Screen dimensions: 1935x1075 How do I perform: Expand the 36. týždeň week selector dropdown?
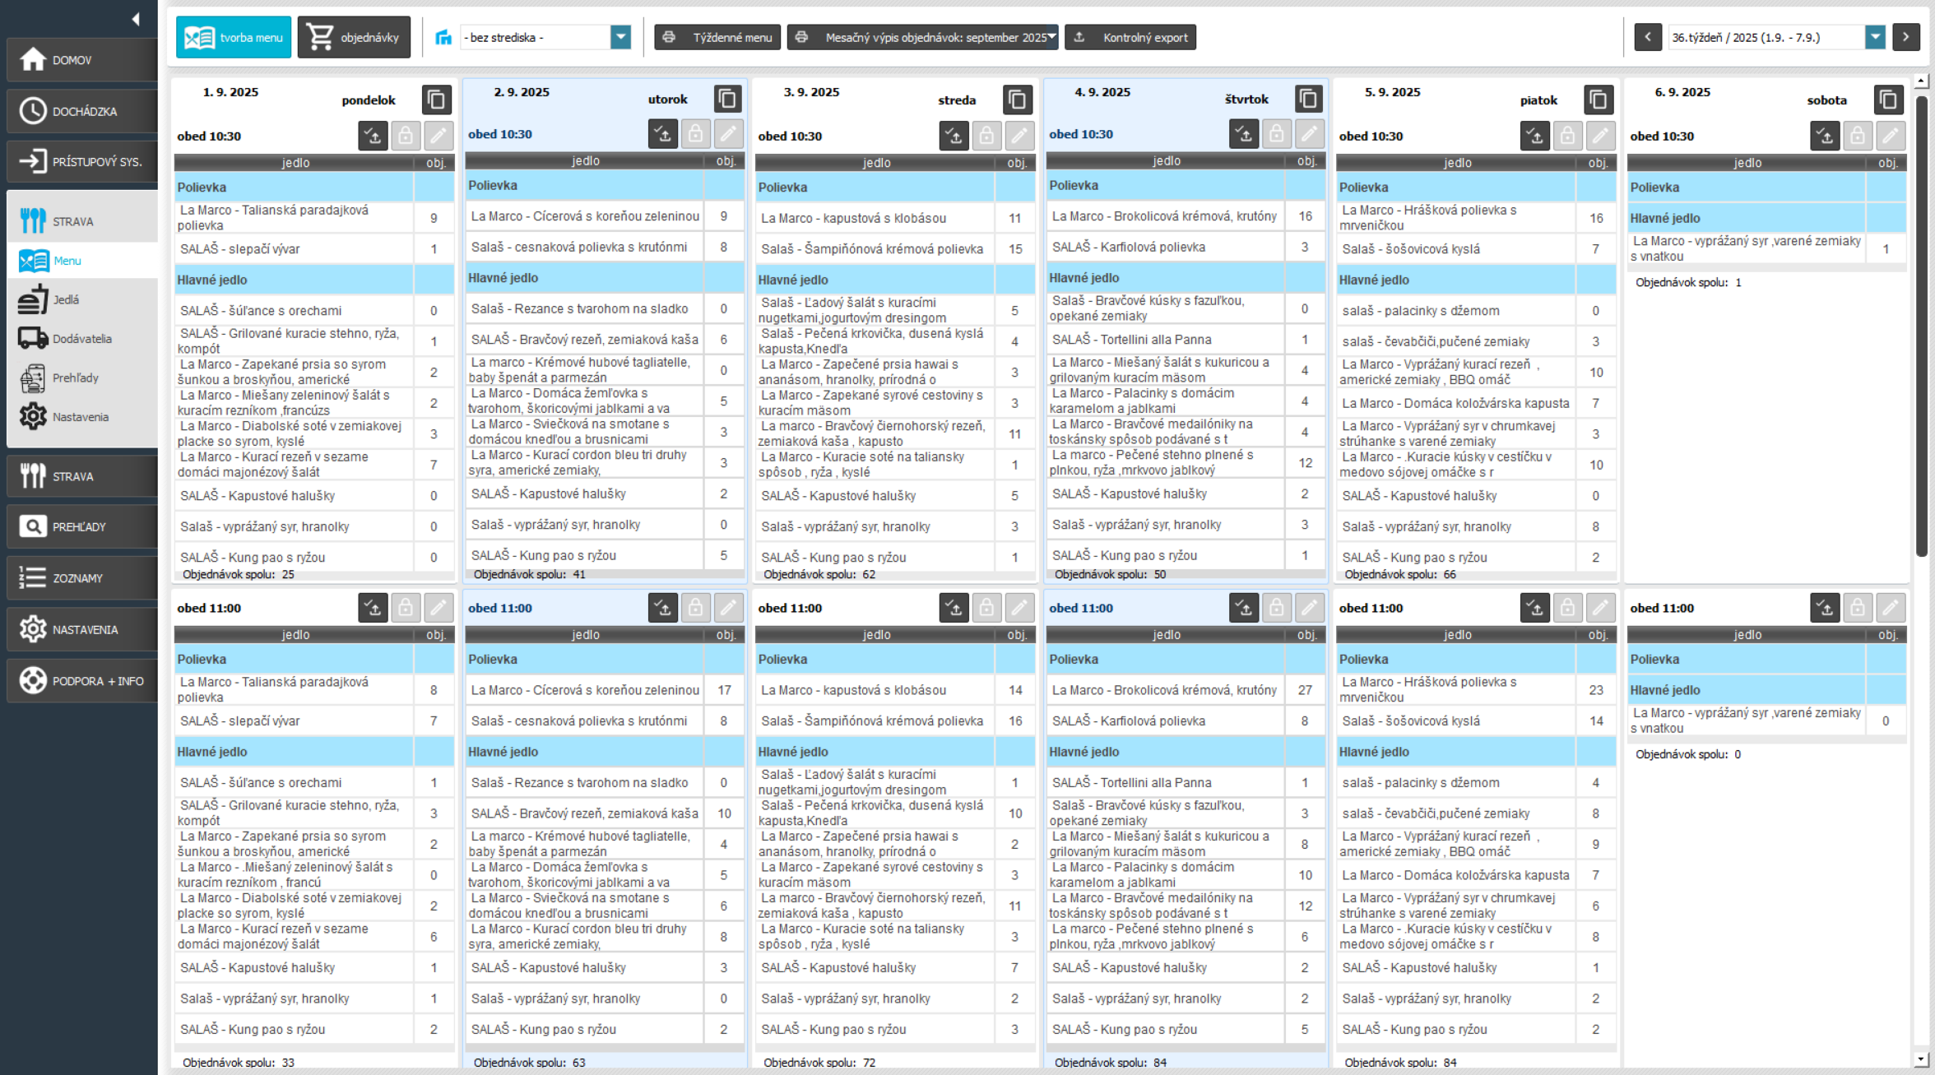(1875, 37)
